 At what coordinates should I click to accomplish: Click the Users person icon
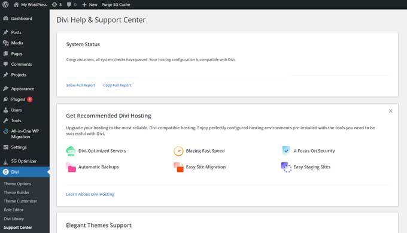pyautogui.click(x=6, y=110)
